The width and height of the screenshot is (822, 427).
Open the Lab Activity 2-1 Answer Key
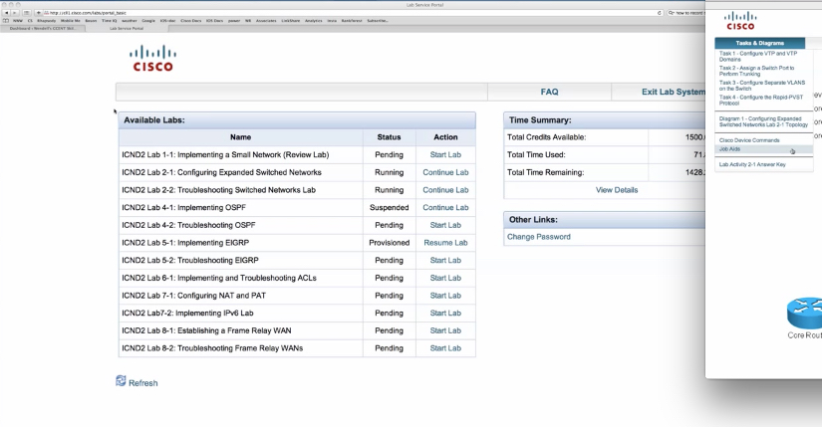[752, 164]
